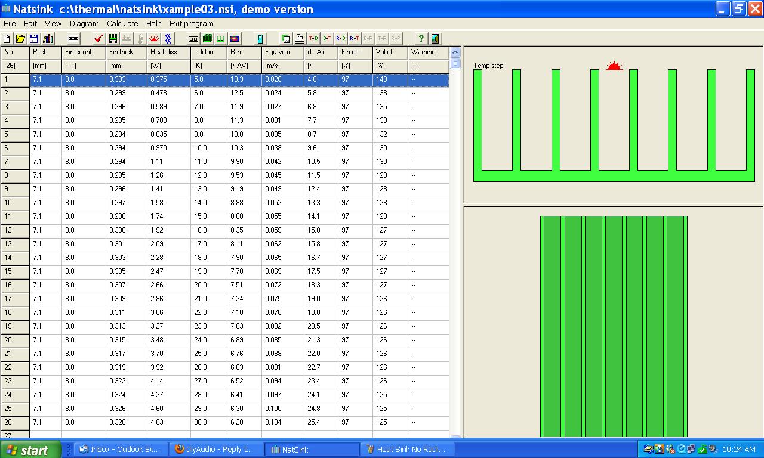Open the Help menu

tap(154, 24)
